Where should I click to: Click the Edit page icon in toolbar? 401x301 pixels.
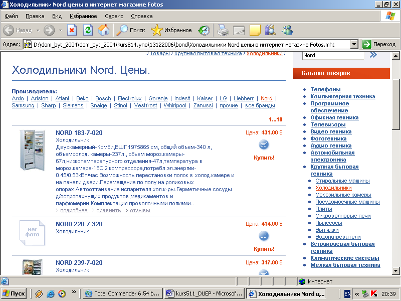pyautogui.click(x=239, y=30)
